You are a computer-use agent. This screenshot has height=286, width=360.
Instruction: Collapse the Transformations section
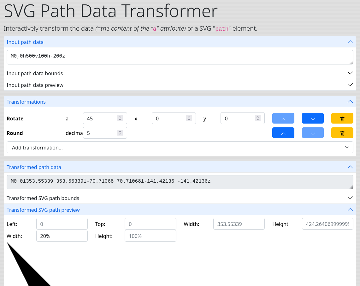350,102
